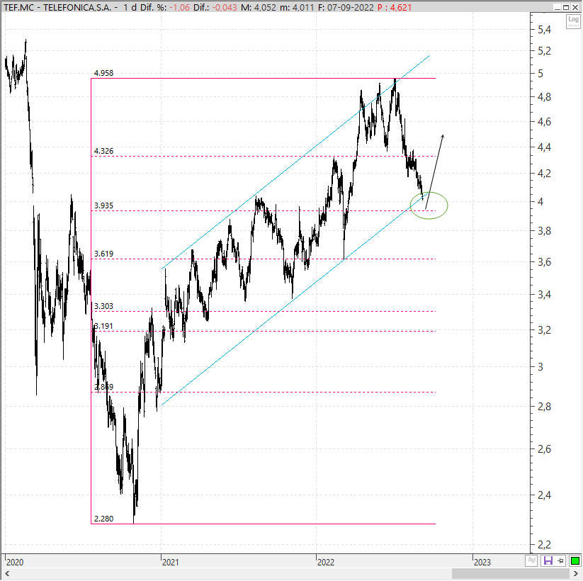
Task: Click the 4,4 price axis label
Action: coord(544,147)
